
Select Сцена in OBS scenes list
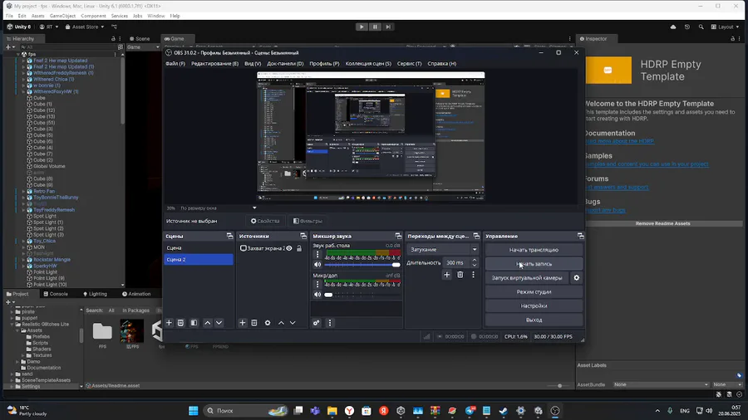pos(199,248)
